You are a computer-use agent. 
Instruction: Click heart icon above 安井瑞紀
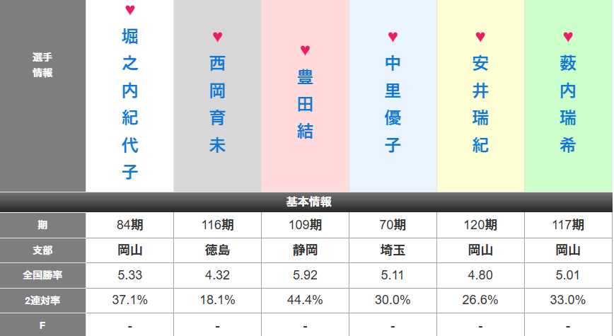(x=480, y=37)
